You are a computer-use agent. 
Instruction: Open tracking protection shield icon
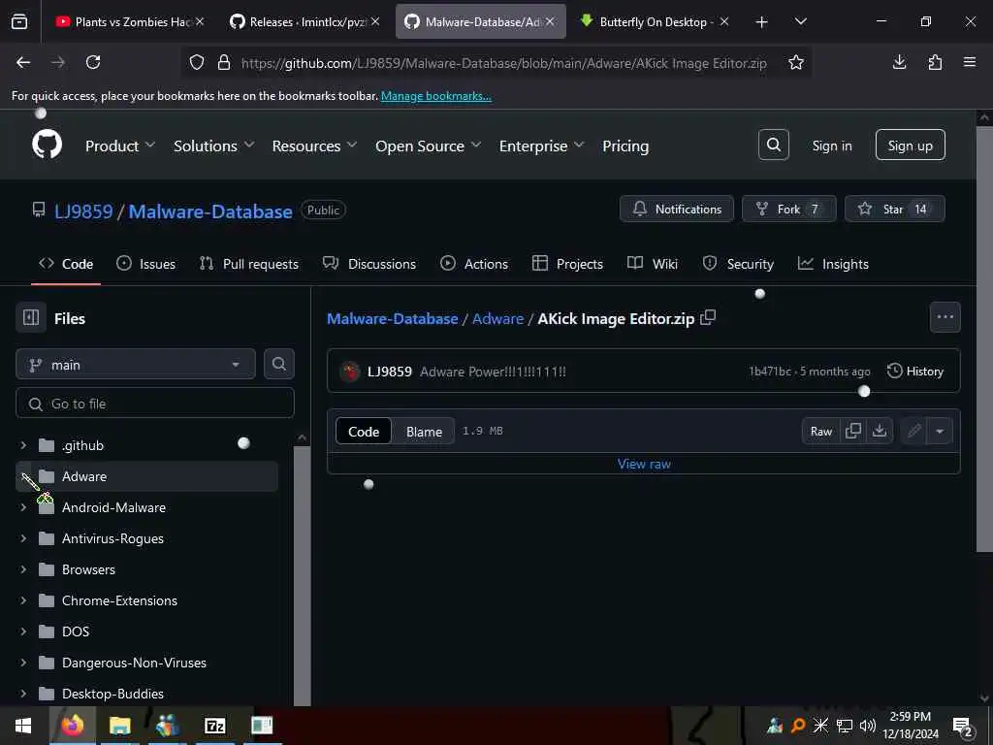(197, 62)
